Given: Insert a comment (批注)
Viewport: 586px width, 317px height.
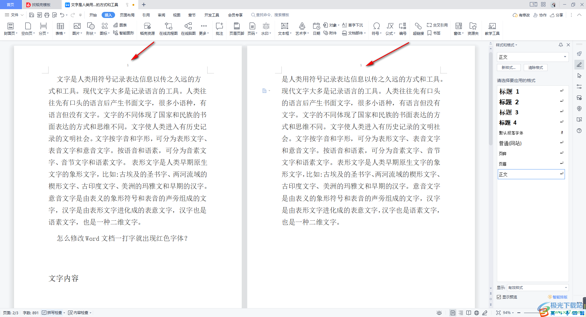Looking at the screenshot, I should [x=219, y=29].
